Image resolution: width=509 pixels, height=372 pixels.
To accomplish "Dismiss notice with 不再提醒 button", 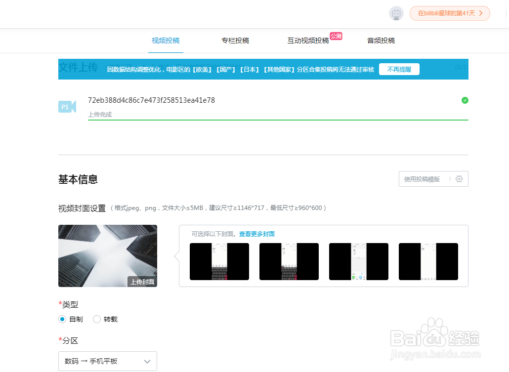I will click(x=399, y=69).
